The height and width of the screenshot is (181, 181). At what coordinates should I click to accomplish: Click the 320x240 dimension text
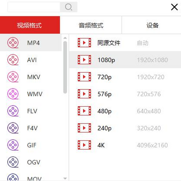click(x=149, y=128)
